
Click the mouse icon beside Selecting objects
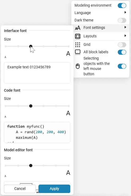(78, 66)
